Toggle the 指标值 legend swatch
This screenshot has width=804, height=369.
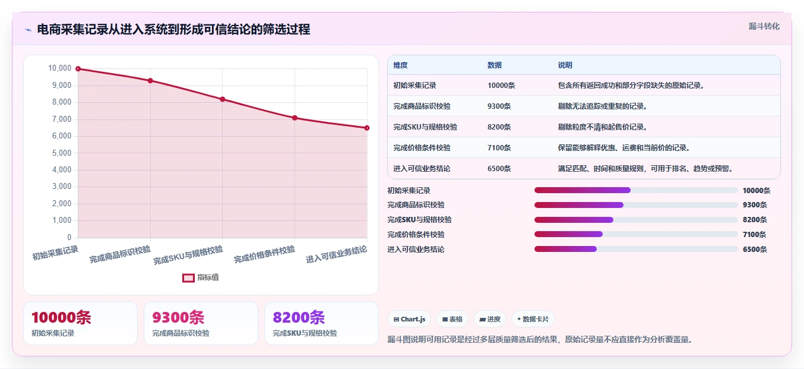188,277
